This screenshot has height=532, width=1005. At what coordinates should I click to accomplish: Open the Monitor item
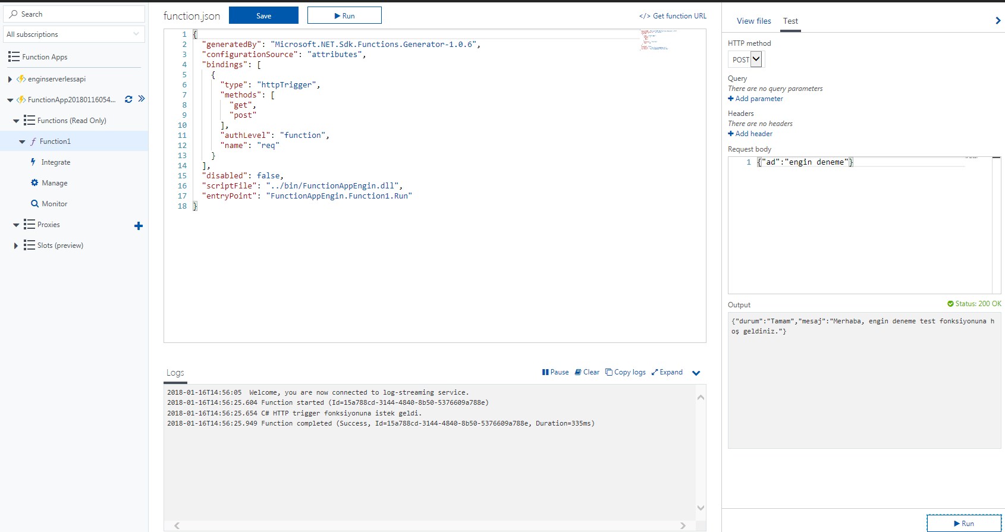coord(54,203)
